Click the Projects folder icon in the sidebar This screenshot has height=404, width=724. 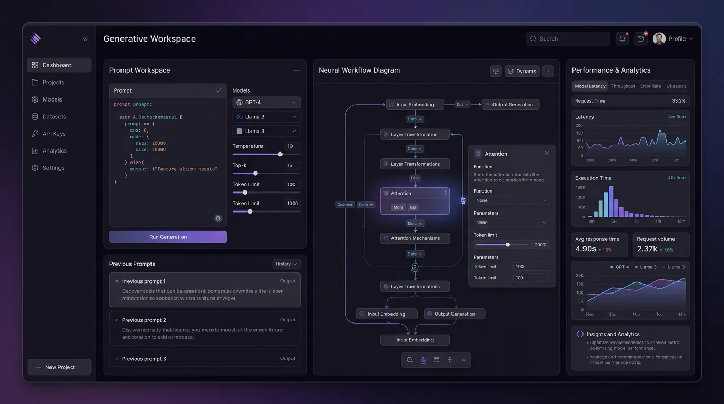[x=35, y=83]
